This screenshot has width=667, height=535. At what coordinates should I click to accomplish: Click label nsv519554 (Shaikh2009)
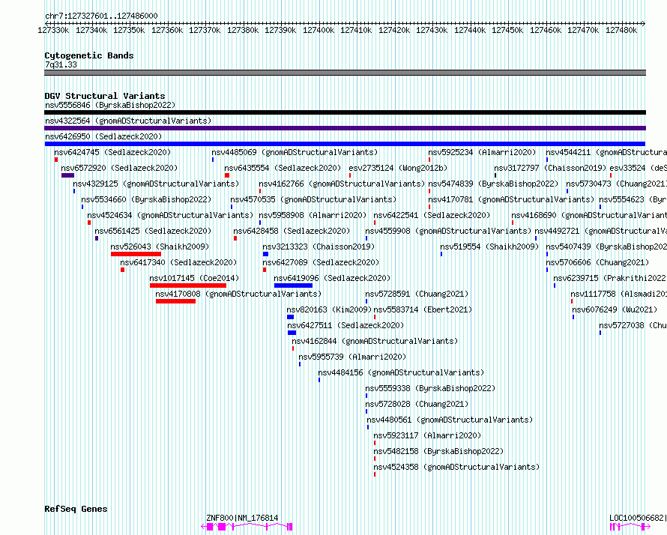coord(489,247)
